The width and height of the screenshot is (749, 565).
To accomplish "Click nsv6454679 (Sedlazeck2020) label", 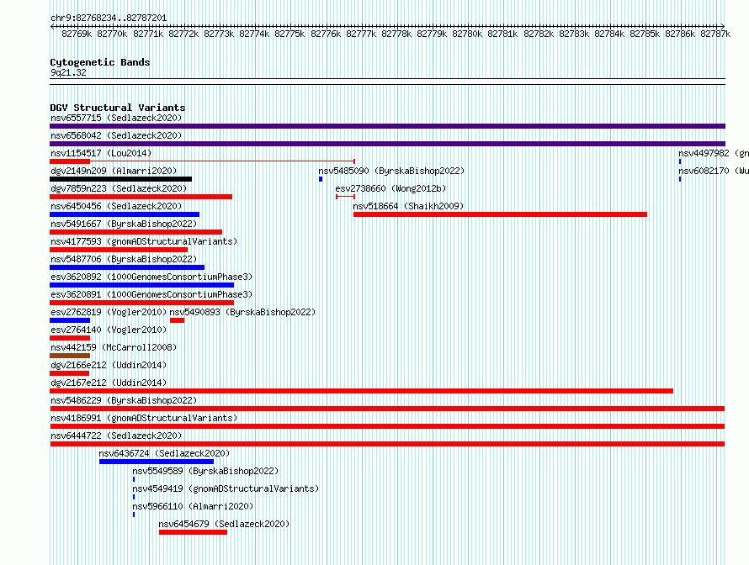I will [x=224, y=524].
